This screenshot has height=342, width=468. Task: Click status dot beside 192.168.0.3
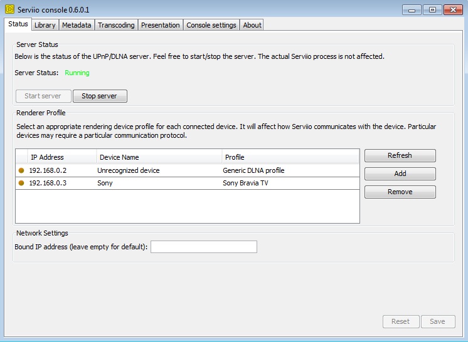21,183
